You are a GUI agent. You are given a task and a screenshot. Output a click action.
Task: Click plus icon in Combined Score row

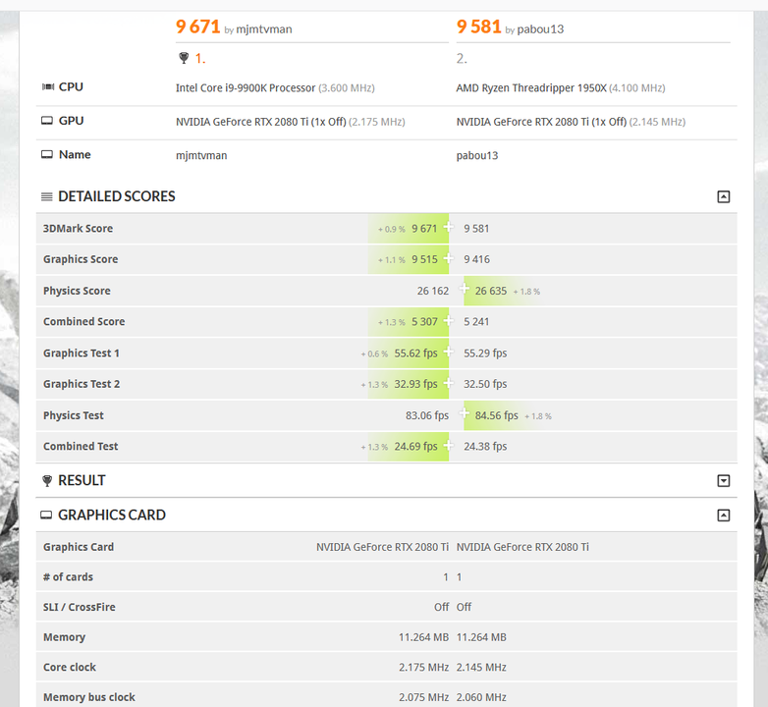(448, 320)
